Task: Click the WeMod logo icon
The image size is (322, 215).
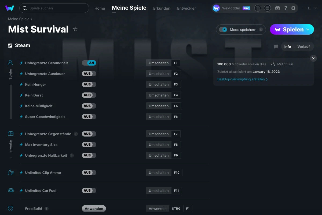Action: click(x=10, y=8)
